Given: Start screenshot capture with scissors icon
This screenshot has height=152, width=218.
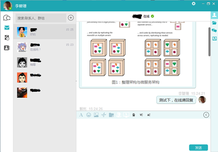Looking at the screenshot, I should pyautogui.click(x=104, y=115).
